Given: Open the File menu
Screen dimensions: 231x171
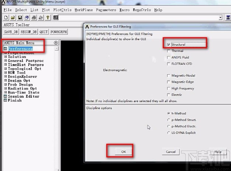Looking at the screenshot, I should point(8,10).
